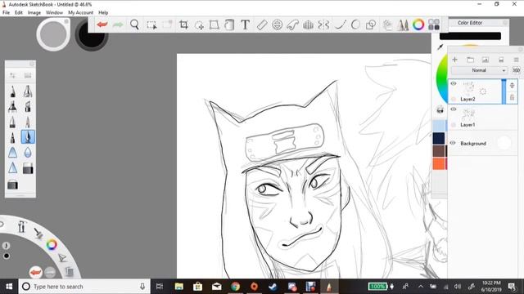Image resolution: width=524 pixels, height=294 pixels.
Task: Select the Quick Selection lasso tool
Action: point(199,25)
